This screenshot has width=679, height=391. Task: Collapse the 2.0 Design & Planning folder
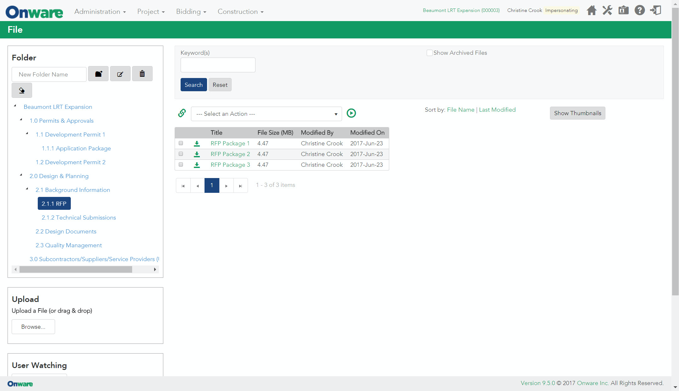[21, 175]
